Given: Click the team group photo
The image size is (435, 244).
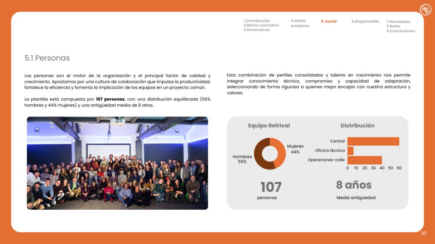Looking at the screenshot, I should [x=117, y=163].
